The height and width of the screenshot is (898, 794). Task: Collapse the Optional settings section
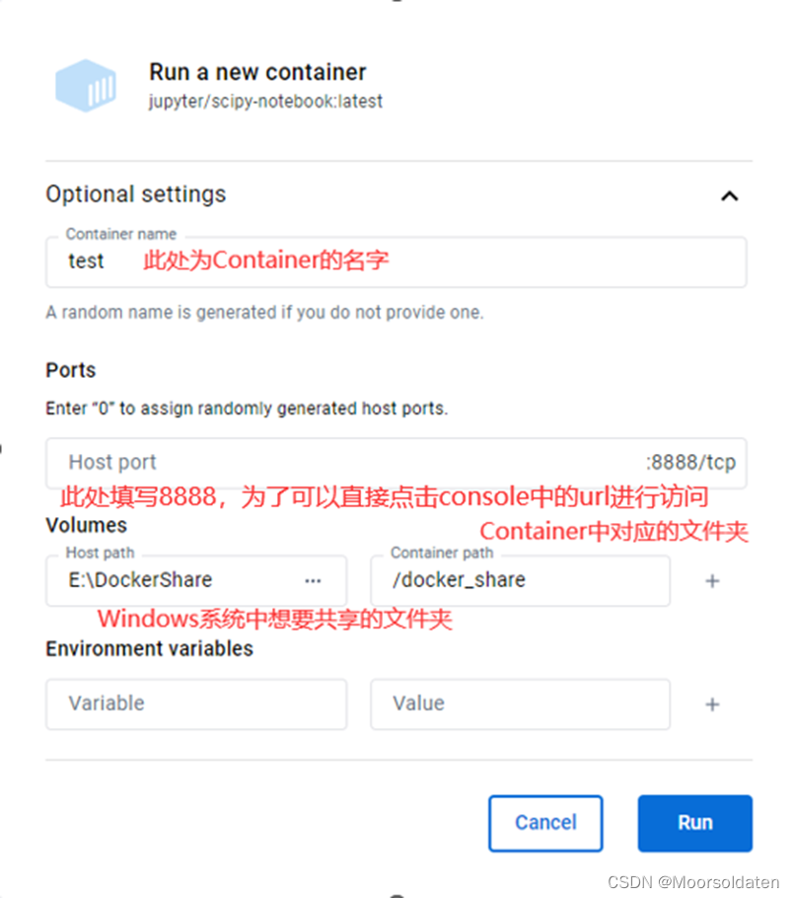[x=730, y=195]
